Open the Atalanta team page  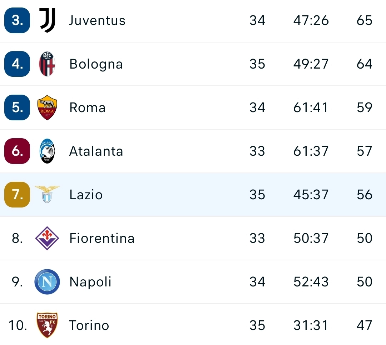pos(96,151)
